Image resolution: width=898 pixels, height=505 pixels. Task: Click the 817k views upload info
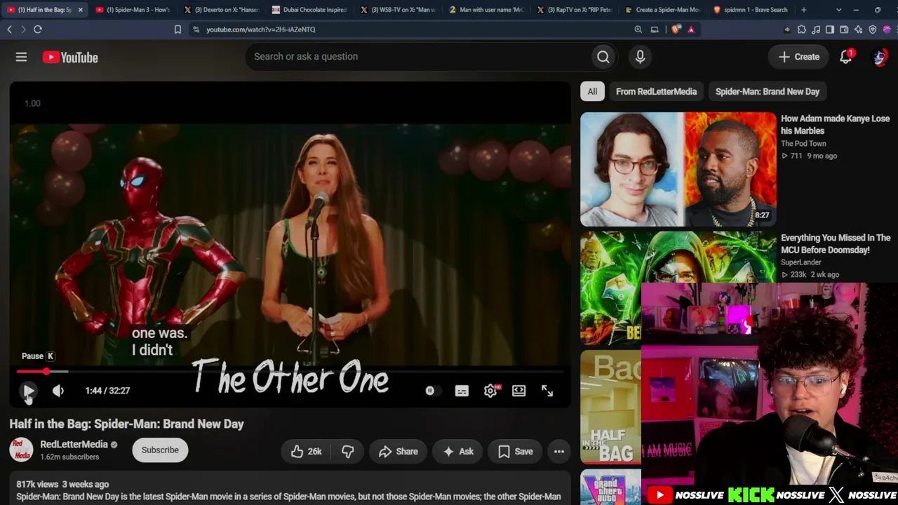[62, 485]
